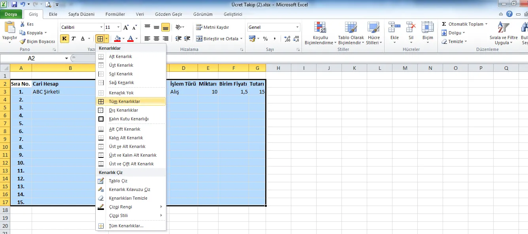Open Excel Help with the question mark icon
The image size is (528, 234).
(x=509, y=14)
